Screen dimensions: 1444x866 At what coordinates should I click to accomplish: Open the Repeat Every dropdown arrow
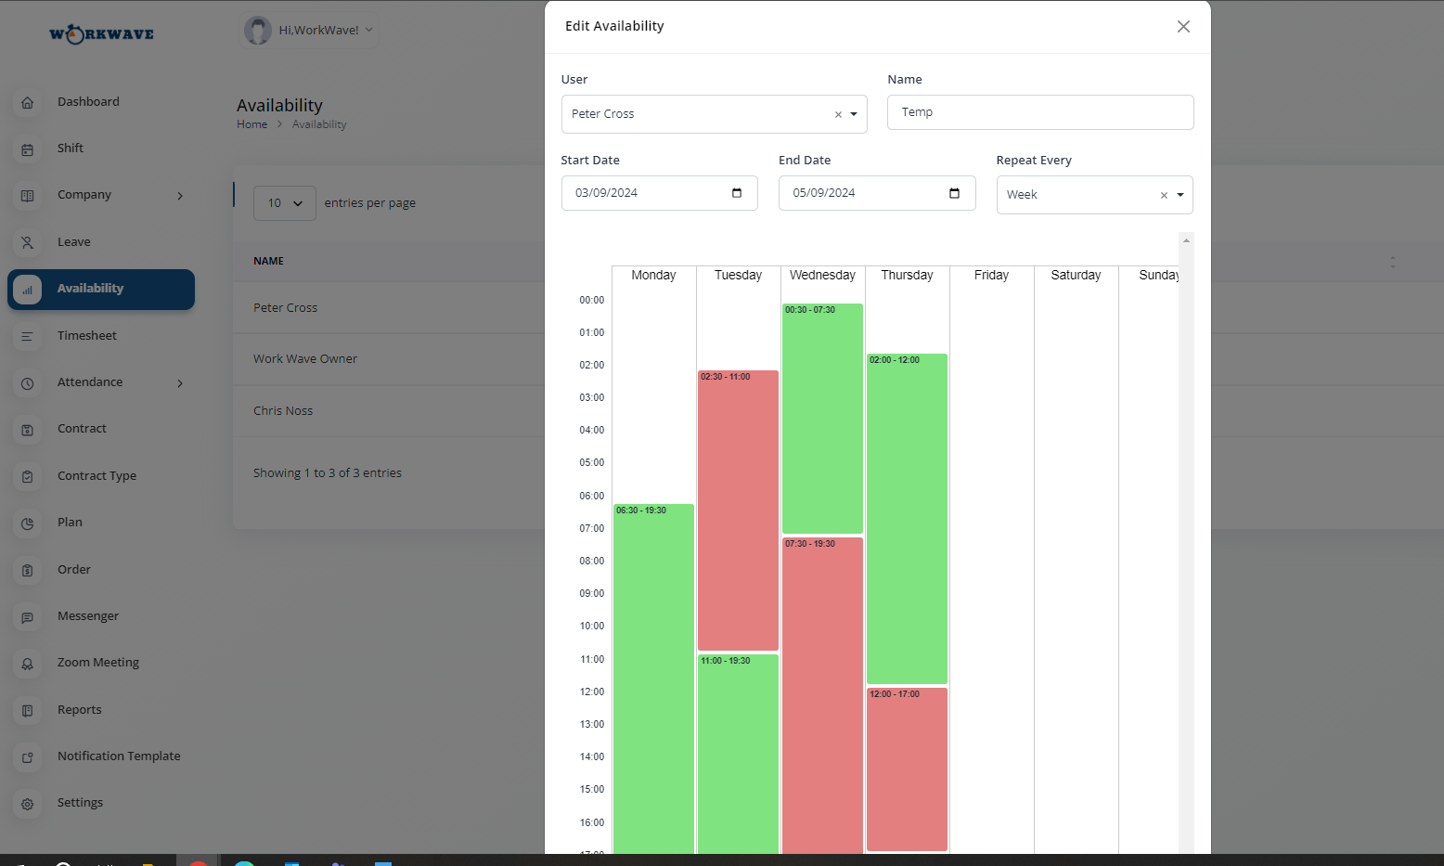[x=1180, y=196]
